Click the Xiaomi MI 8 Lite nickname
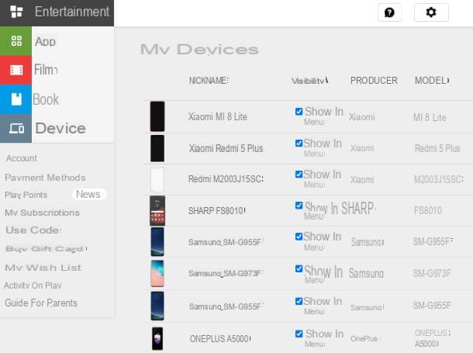The width and height of the screenshot is (473, 353). click(217, 116)
